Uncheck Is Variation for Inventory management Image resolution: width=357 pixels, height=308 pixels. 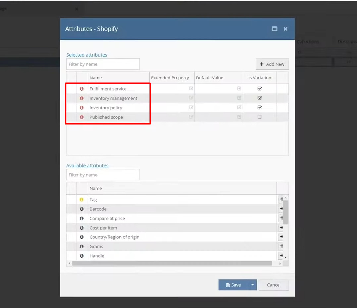(260, 98)
